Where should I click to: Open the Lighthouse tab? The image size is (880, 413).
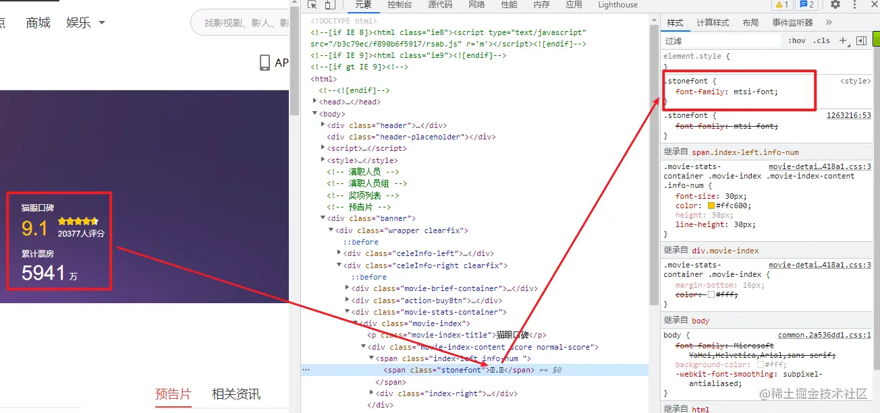pyautogui.click(x=617, y=5)
